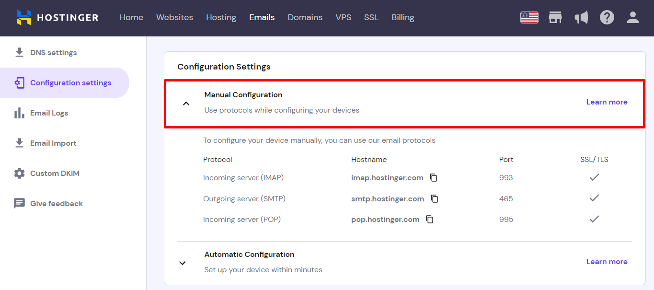
Task: Select the Custom DKIM gear icon
Action: point(19,173)
